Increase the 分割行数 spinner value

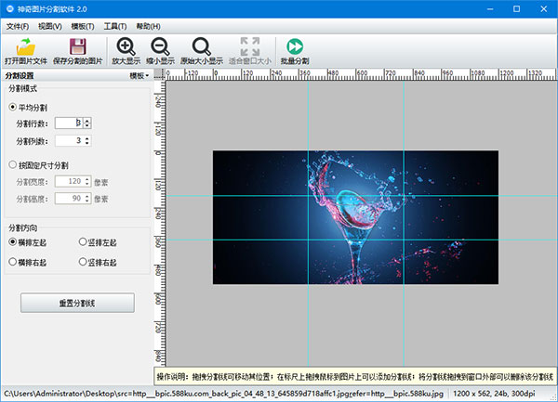tap(87, 120)
